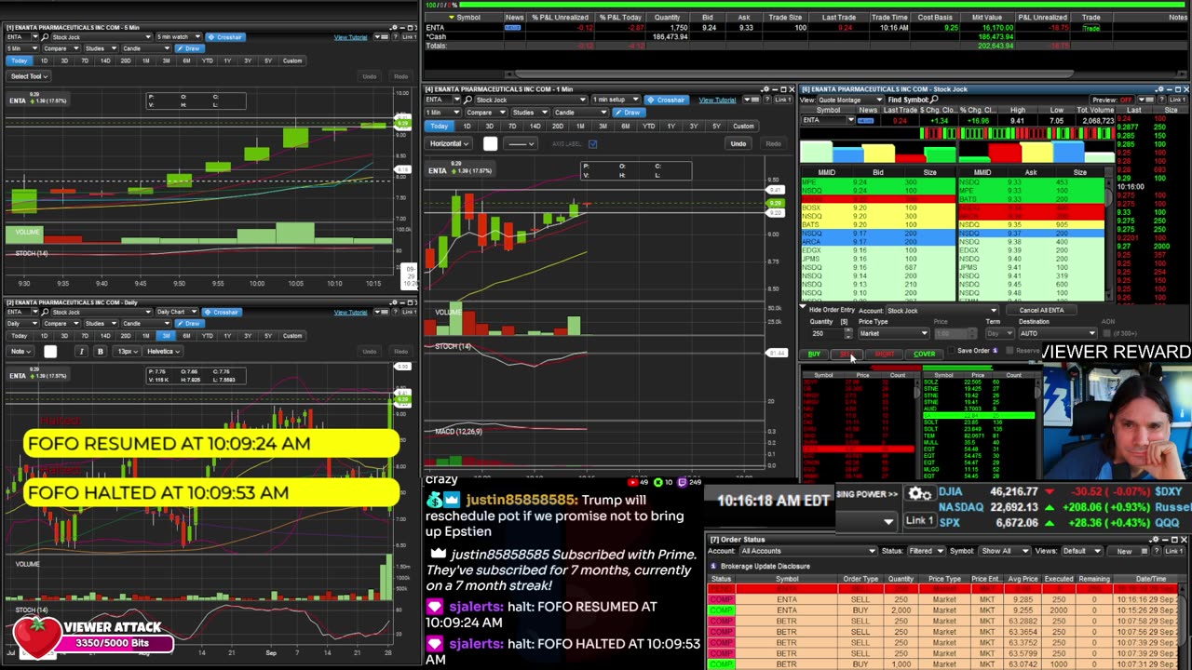Open Account Stock Jock dropdown in order entry
The image size is (1192, 670).
(941, 310)
